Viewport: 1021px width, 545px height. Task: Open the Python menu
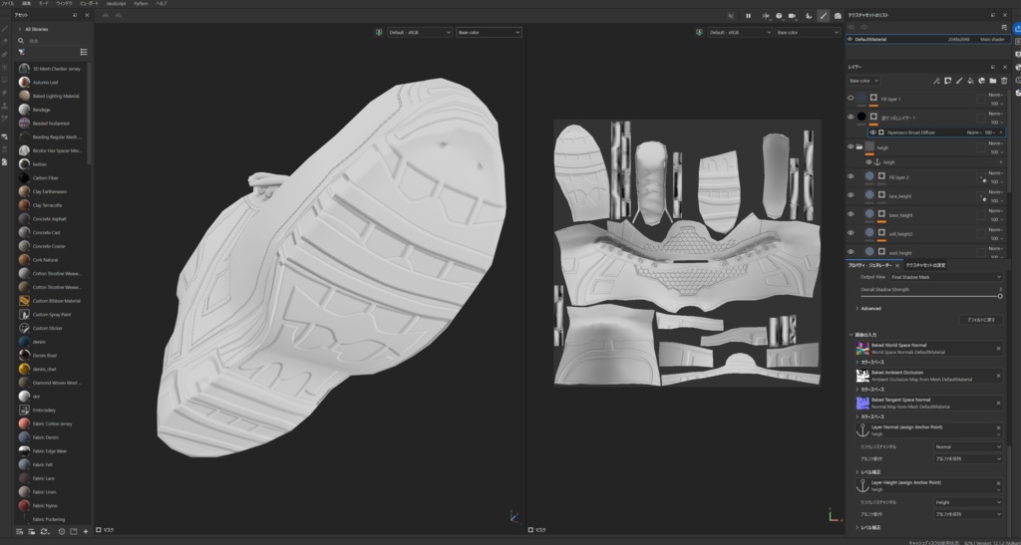point(141,3)
